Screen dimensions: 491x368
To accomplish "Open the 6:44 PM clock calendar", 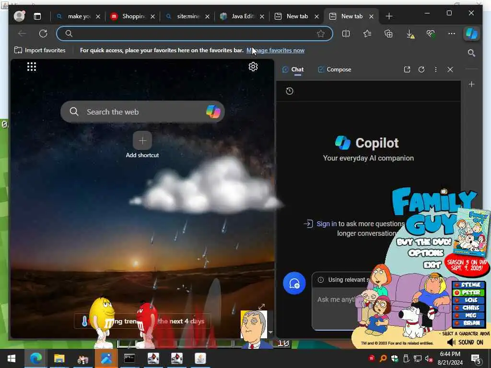I will click(450, 358).
